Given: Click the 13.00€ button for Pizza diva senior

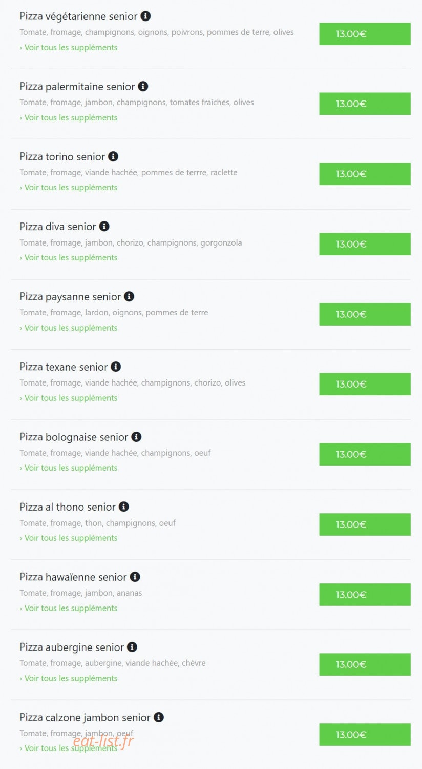Looking at the screenshot, I should pos(365,244).
